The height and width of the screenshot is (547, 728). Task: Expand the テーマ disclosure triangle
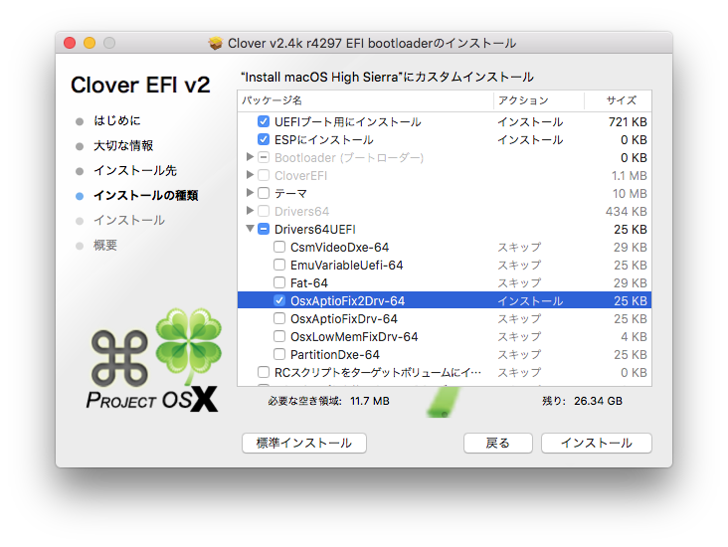[250, 192]
